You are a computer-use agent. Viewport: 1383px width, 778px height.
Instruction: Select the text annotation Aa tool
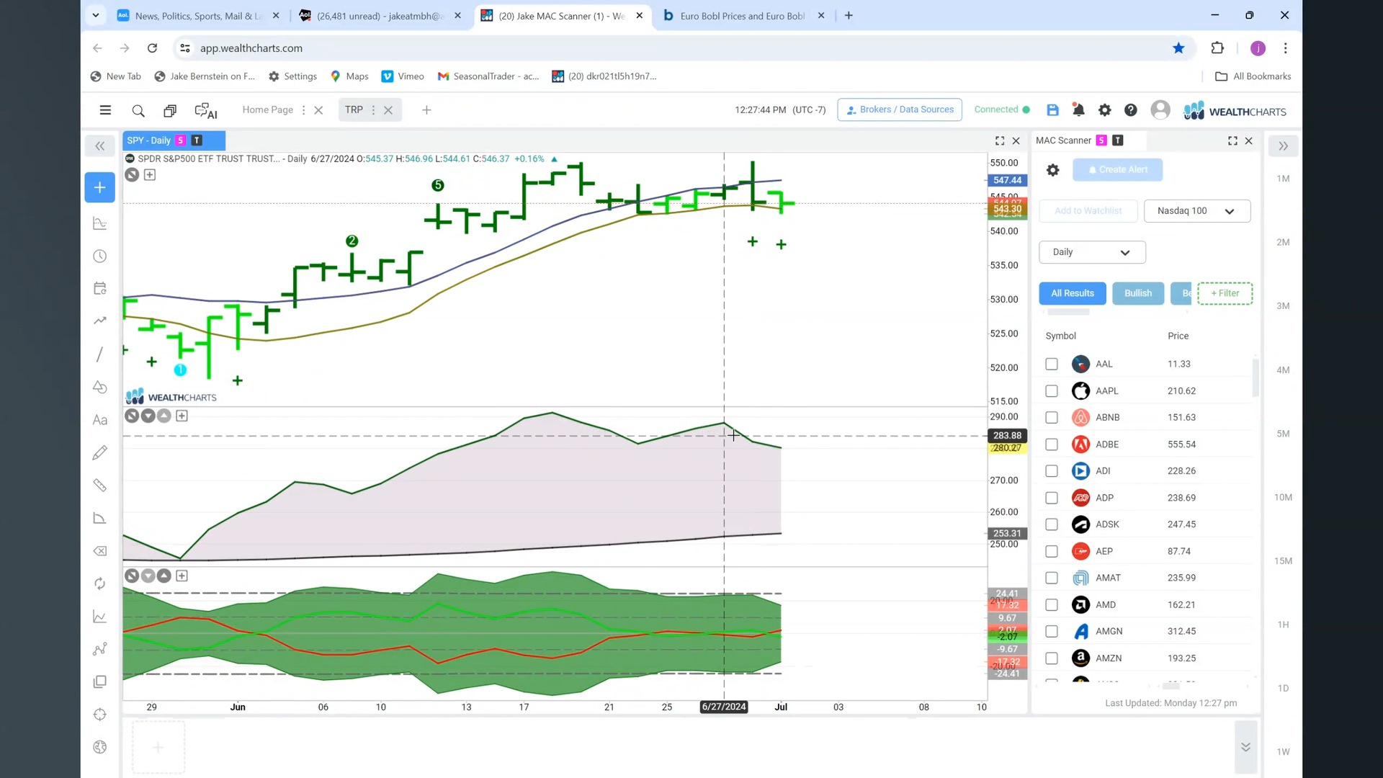[x=100, y=420]
